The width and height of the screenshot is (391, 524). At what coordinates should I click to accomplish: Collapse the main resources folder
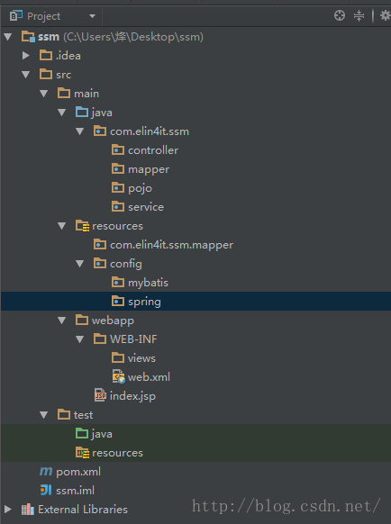point(62,226)
